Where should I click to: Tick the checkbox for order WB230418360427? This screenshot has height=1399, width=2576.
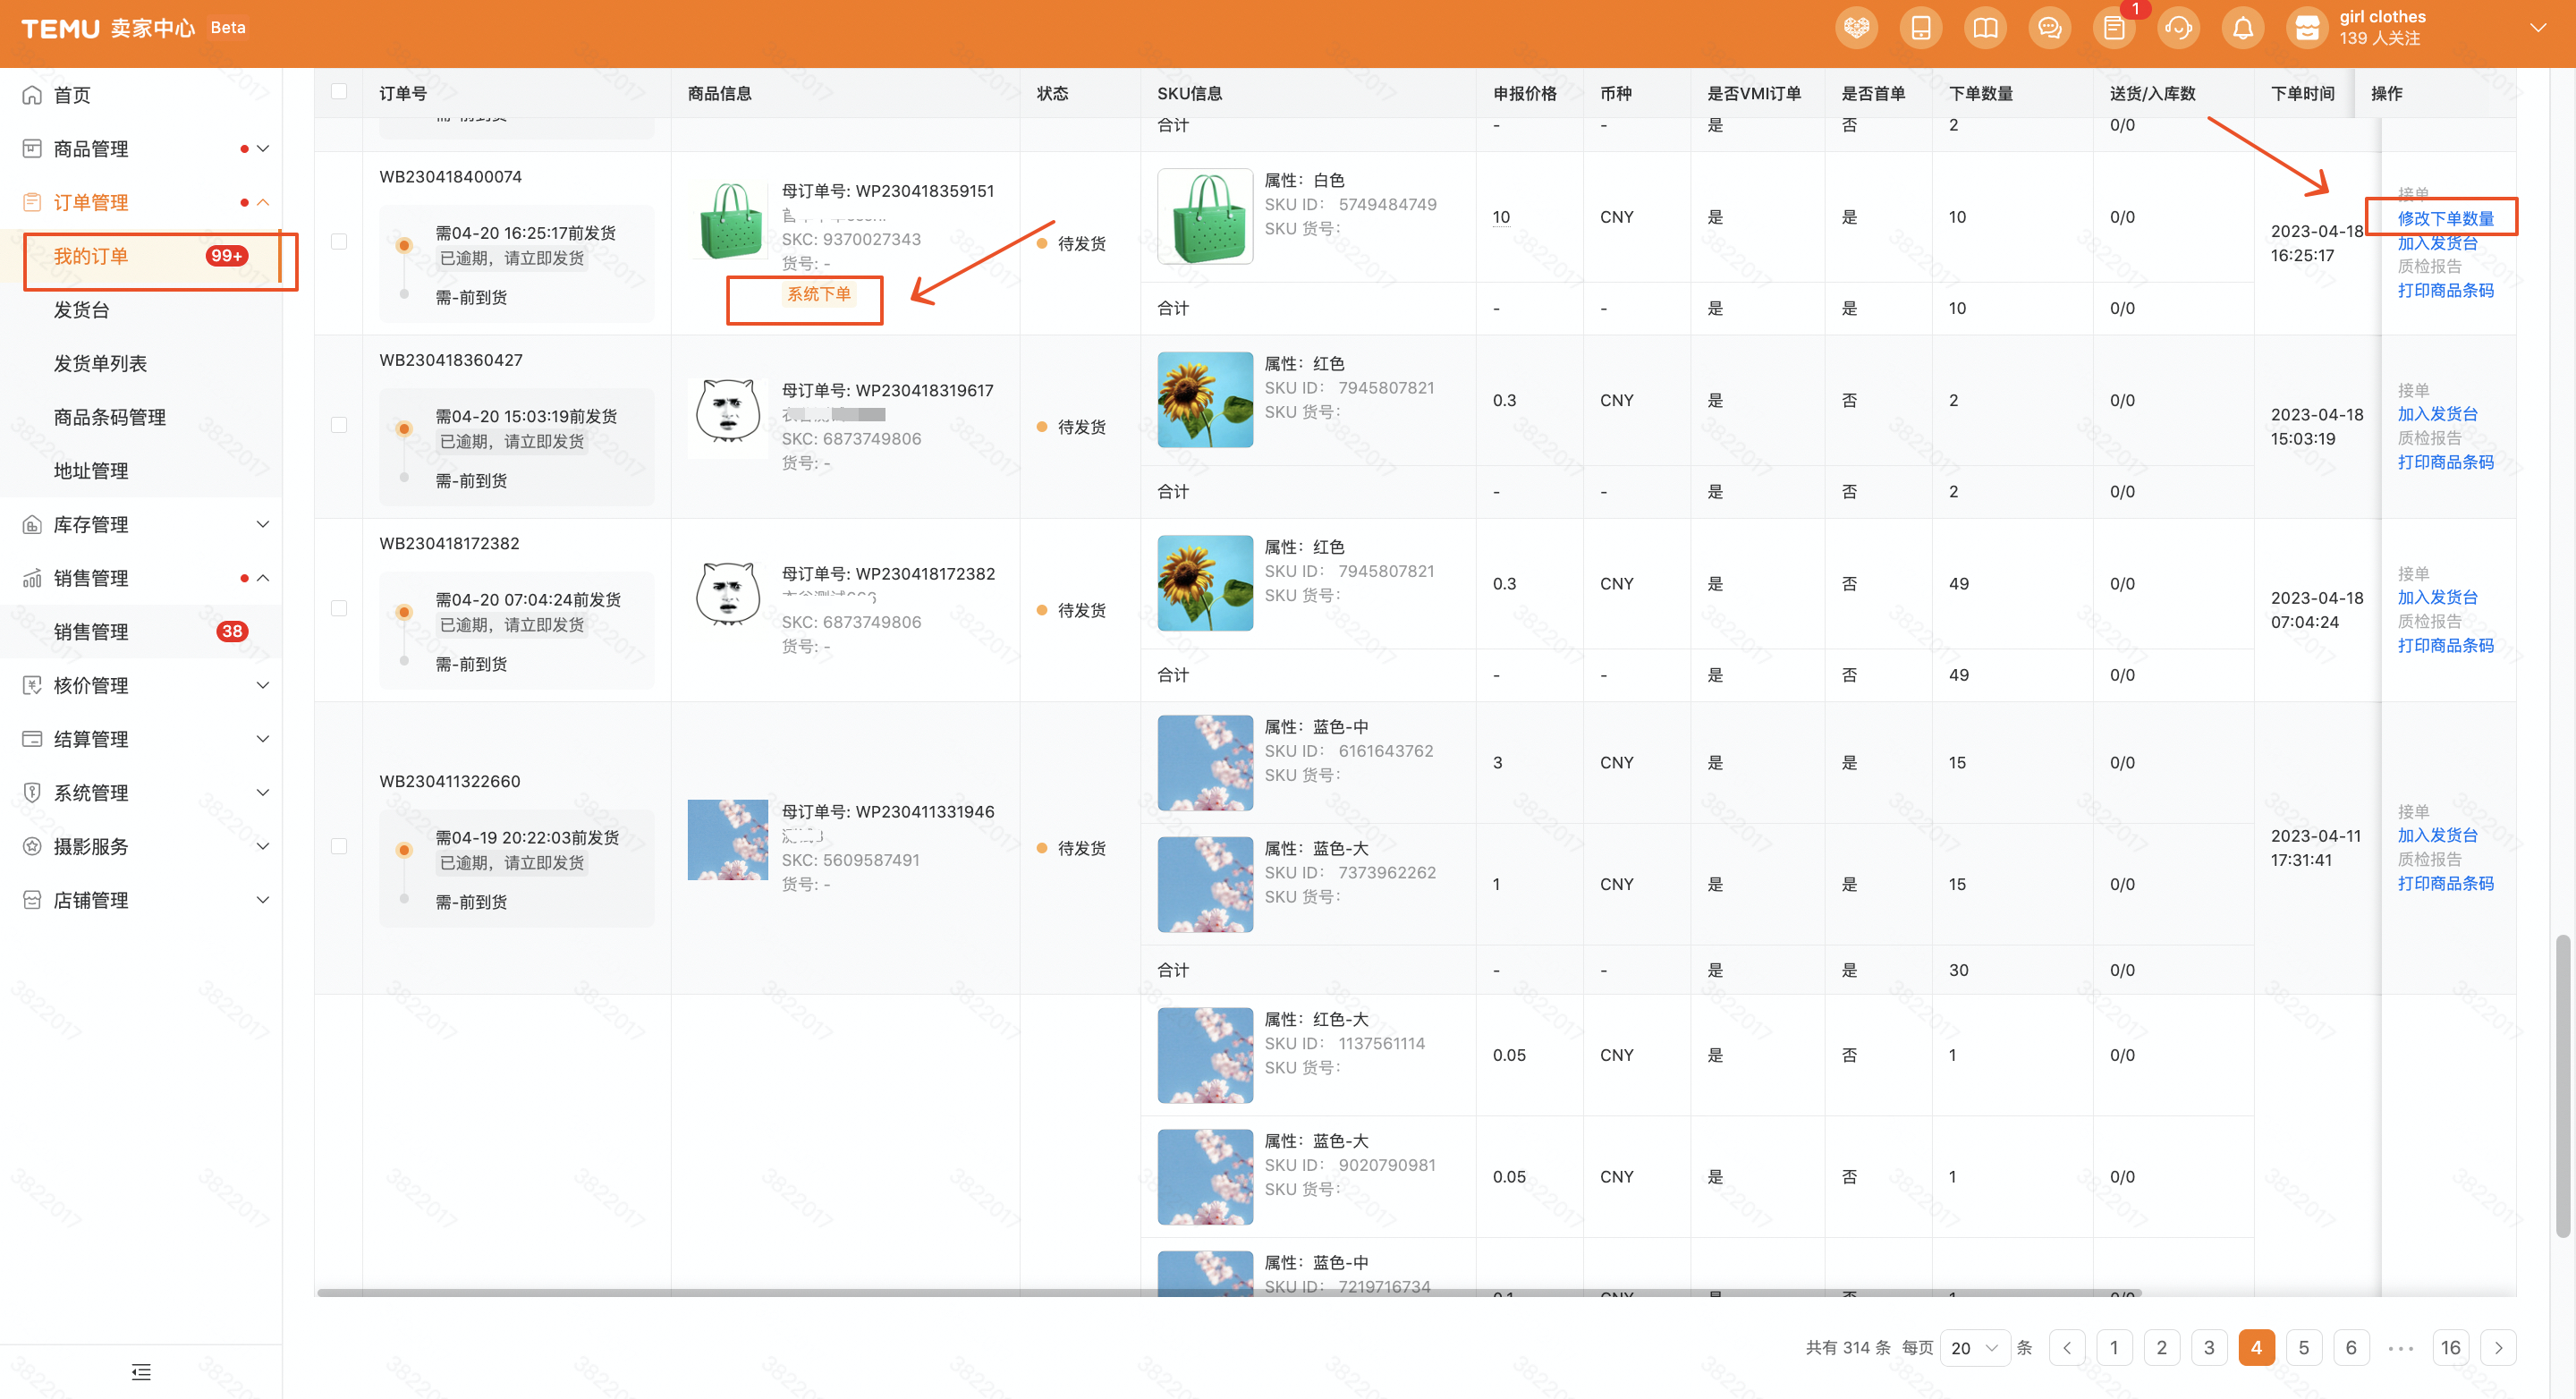339,425
